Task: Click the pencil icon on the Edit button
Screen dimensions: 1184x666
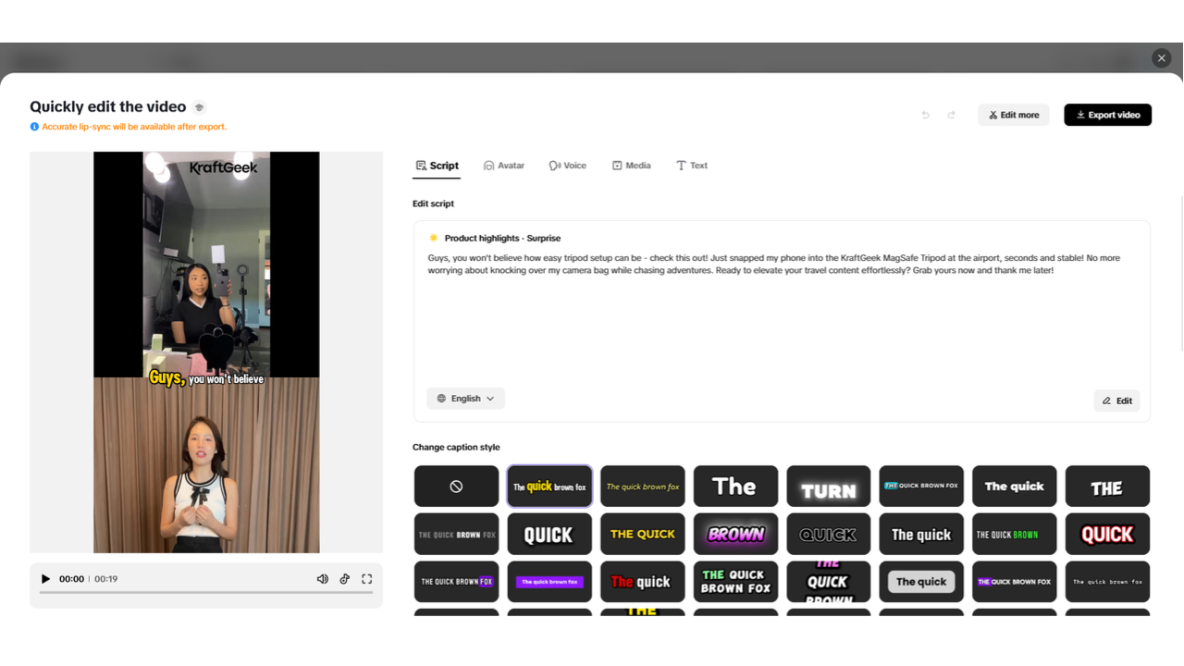Action: (1104, 401)
